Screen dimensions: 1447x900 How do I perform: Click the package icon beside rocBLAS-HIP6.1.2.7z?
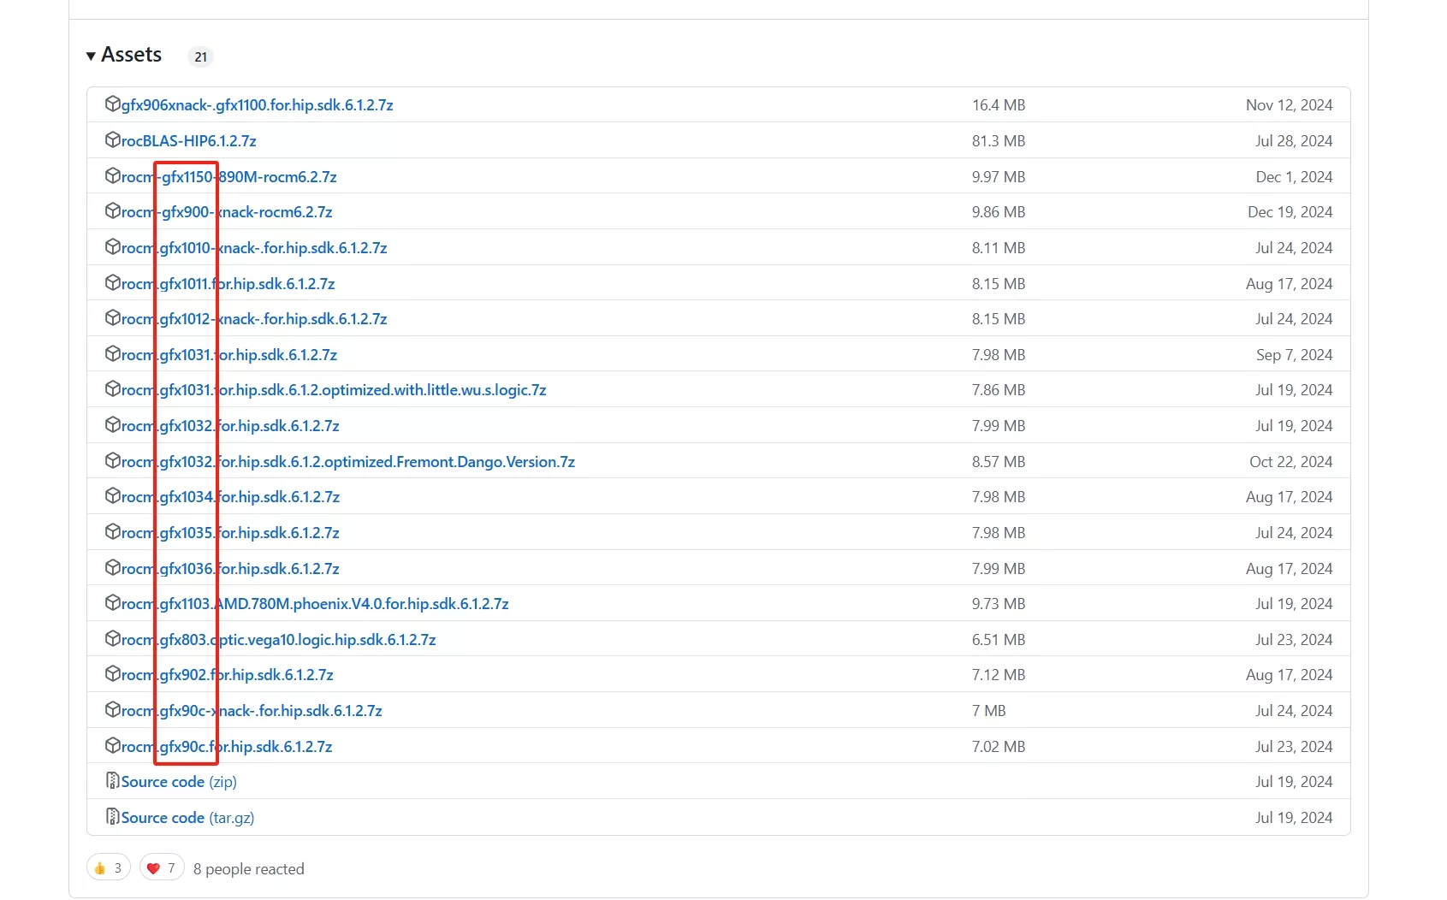click(x=114, y=139)
